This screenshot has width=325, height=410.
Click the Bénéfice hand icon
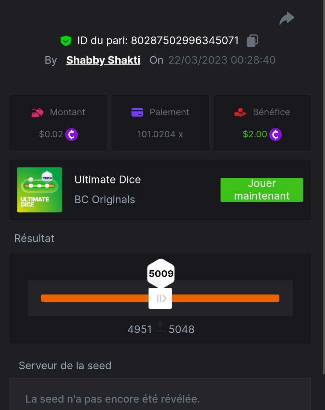pyautogui.click(x=240, y=112)
